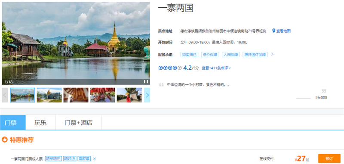Select the golden stupa rock thumbnail
Image resolution: width=344 pixels, height=164 pixels.
click(x=49, y=95)
